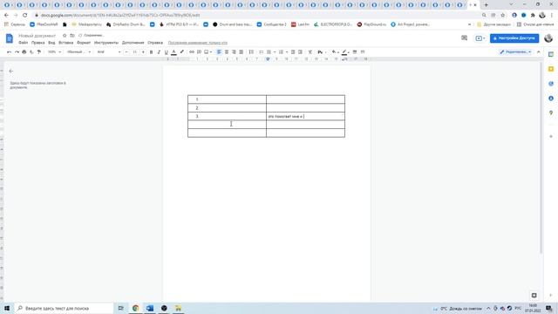
Task: Click the Add comment icon
Action: pyautogui.click(x=200, y=52)
